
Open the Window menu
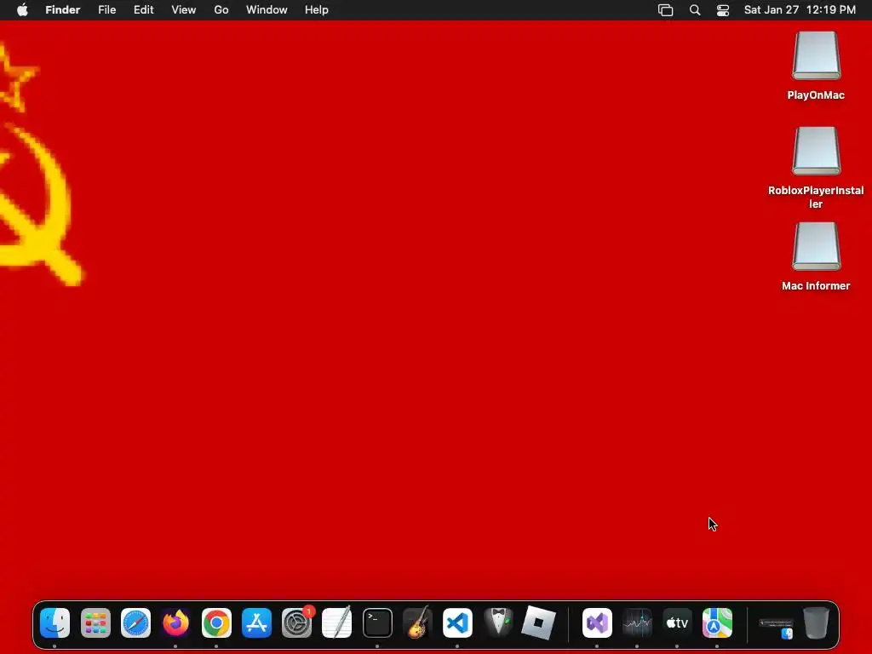267,10
